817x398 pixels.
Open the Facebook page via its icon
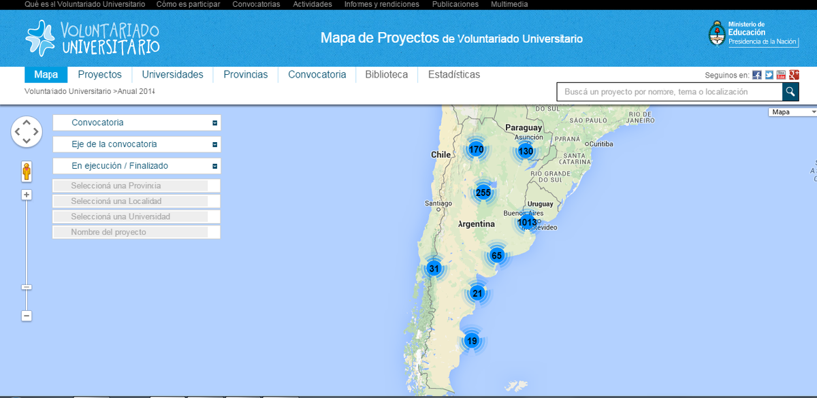click(x=756, y=74)
